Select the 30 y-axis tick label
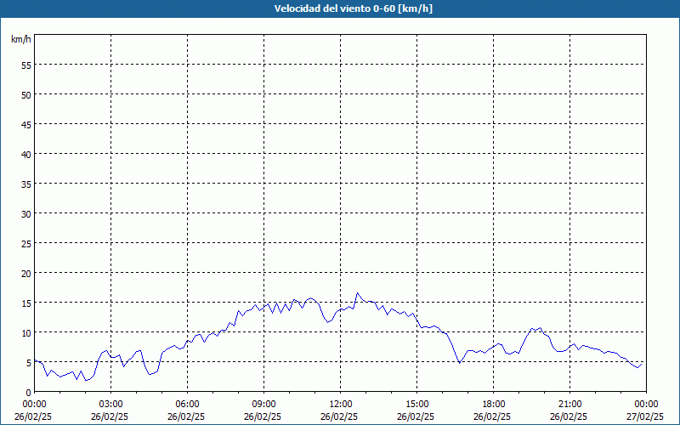Viewport: 680px width, 425px height. tap(26, 214)
